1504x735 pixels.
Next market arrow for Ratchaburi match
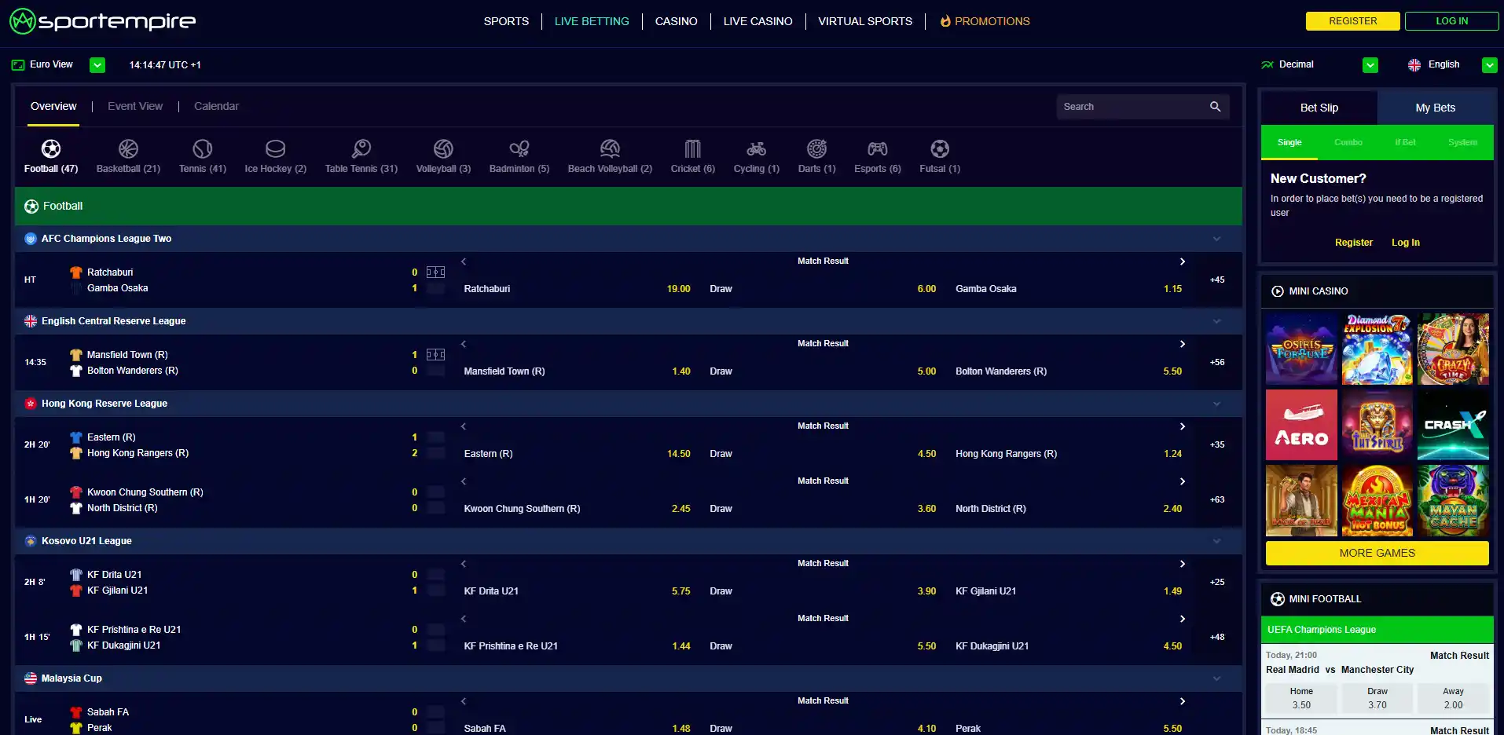pos(1182,261)
